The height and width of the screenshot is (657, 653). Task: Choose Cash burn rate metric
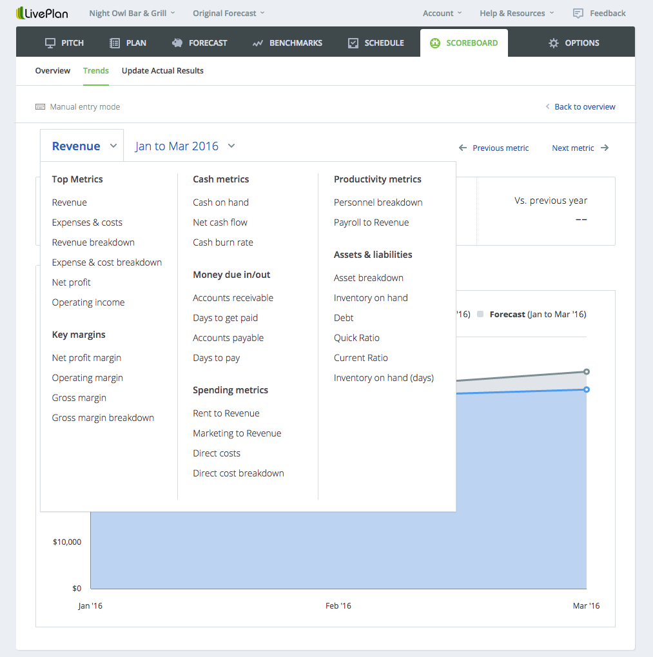click(223, 242)
